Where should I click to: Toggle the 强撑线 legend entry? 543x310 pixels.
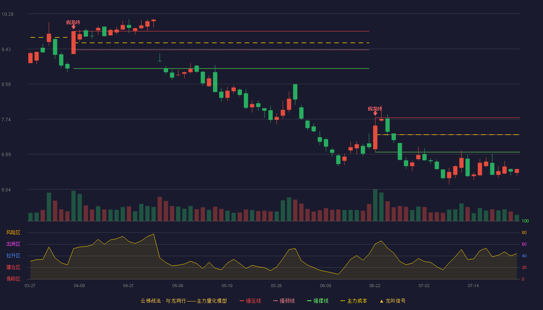[318, 301]
